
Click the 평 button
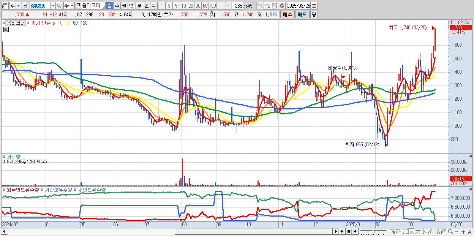point(314,14)
